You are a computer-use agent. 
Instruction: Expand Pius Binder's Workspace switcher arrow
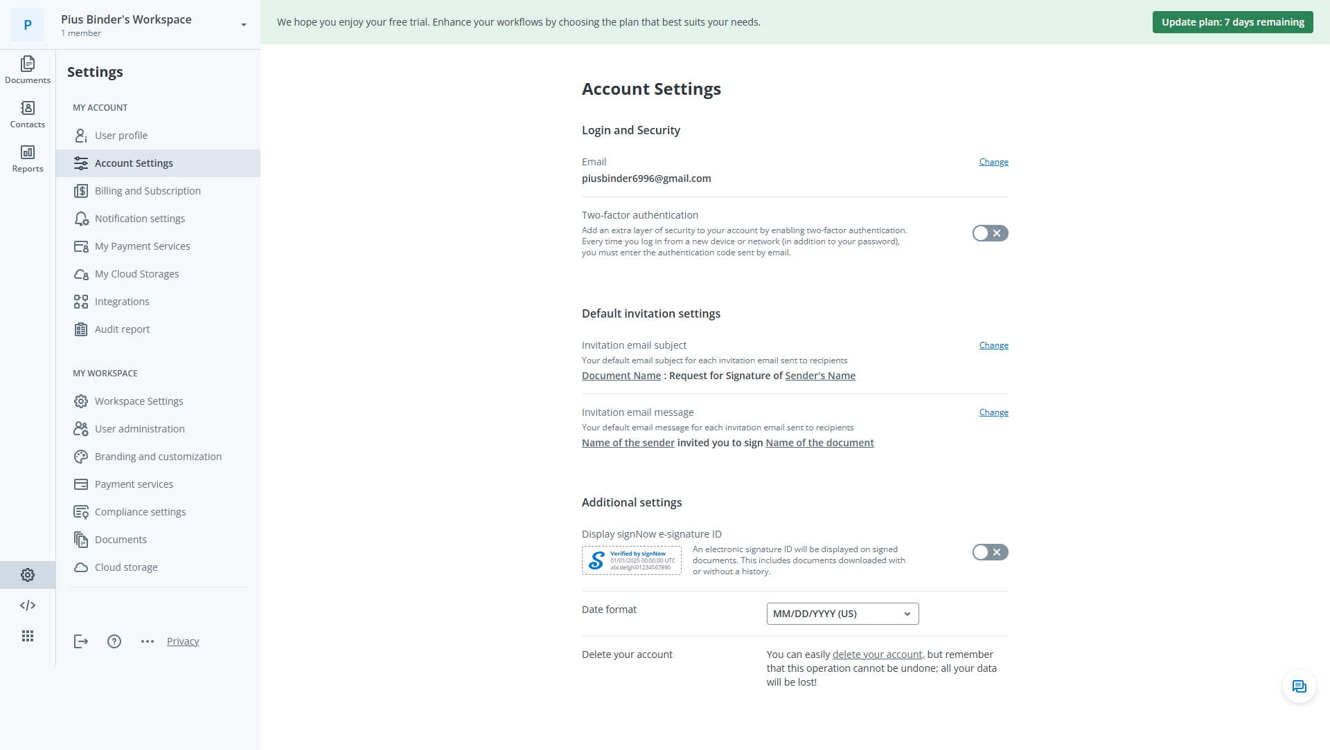coord(244,25)
